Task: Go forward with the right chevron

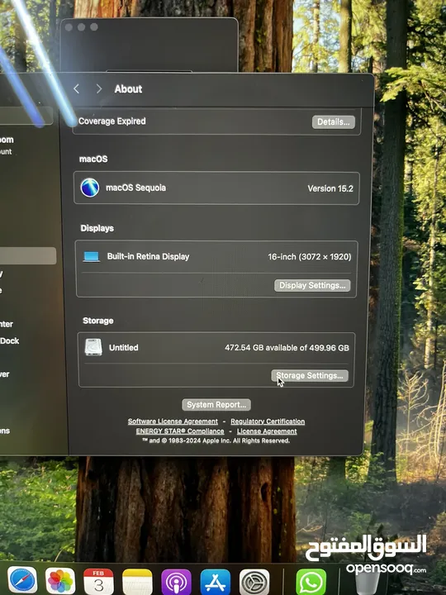Action: point(99,88)
